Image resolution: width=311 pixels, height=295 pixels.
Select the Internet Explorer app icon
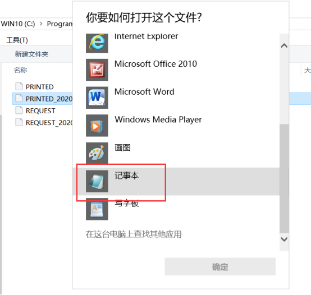click(x=97, y=43)
